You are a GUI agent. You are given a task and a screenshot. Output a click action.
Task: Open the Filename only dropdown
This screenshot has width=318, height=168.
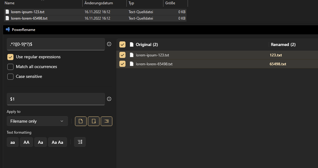click(37, 121)
